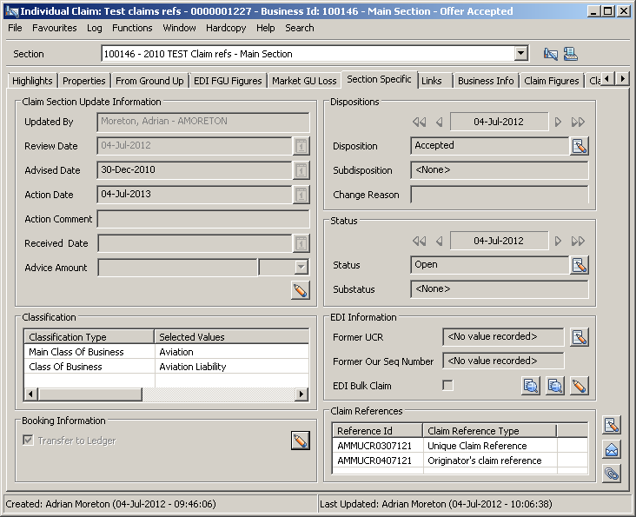Click pencil icon in Booking Information

point(300,441)
